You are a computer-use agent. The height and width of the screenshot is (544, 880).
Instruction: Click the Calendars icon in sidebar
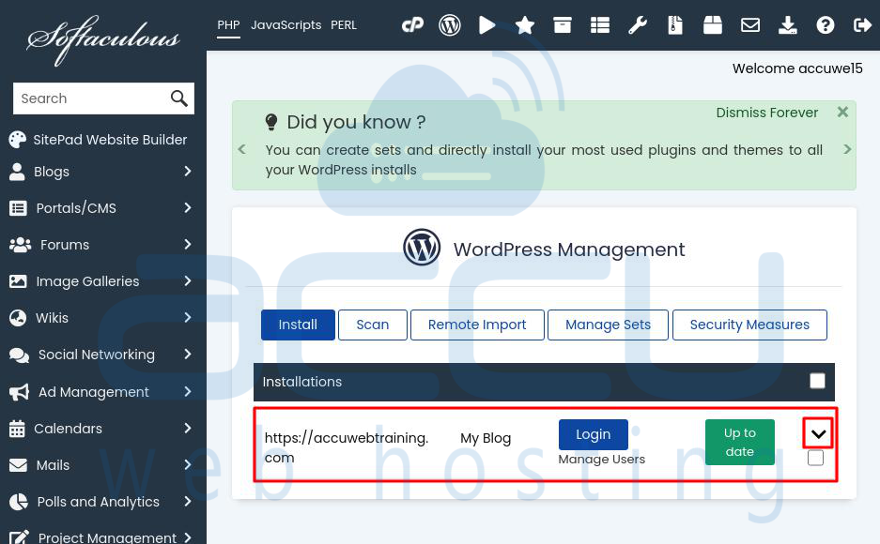pyautogui.click(x=17, y=429)
